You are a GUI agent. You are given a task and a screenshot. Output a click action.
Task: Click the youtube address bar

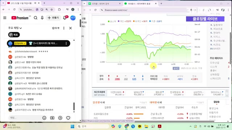tap(29, 9)
